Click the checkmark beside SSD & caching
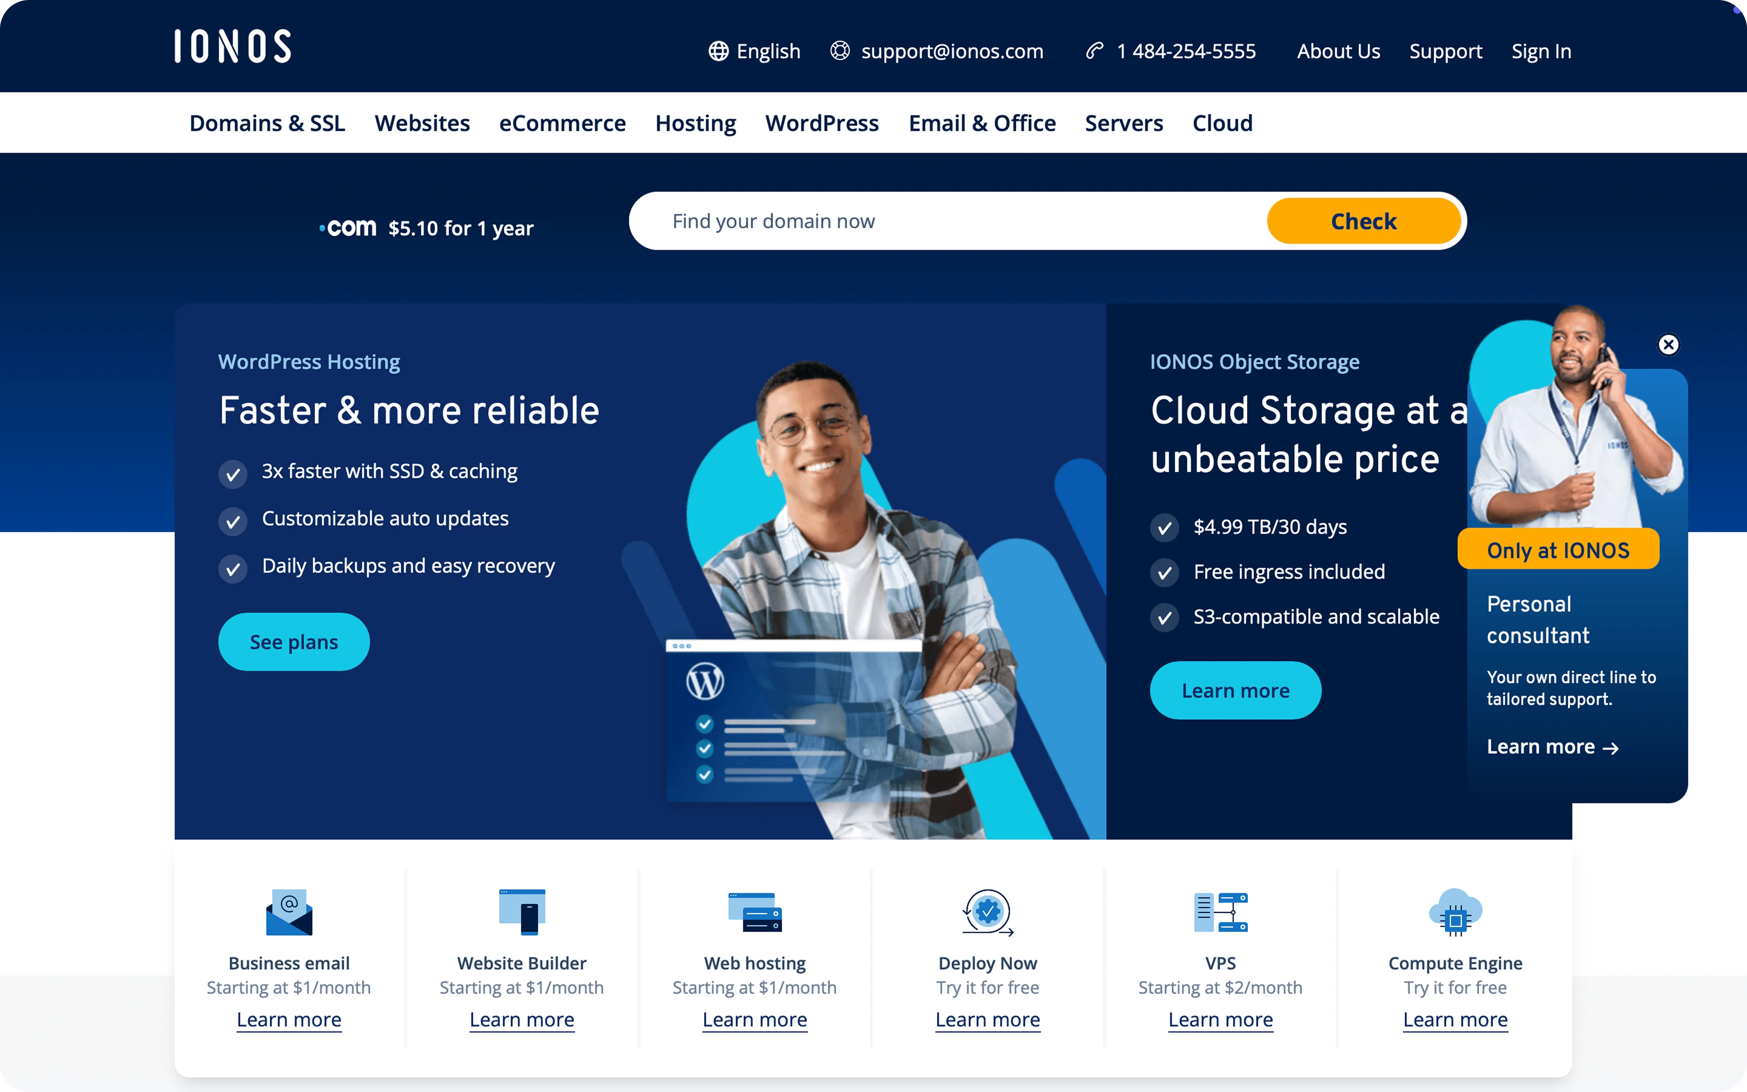The width and height of the screenshot is (1747, 1092). click(233, 474)
